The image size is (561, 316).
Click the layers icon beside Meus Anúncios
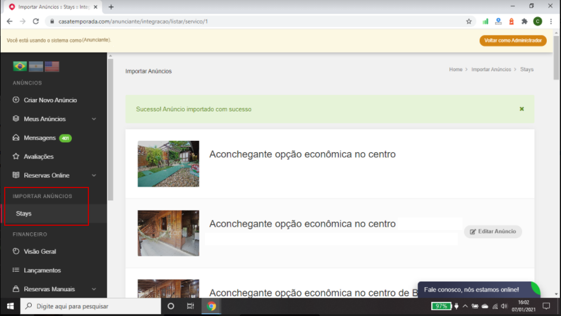tap(16, 119)
